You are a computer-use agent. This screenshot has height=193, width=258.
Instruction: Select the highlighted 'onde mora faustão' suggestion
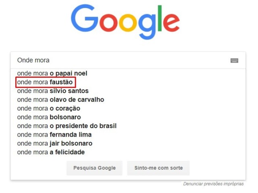click(x=128, y=82)
